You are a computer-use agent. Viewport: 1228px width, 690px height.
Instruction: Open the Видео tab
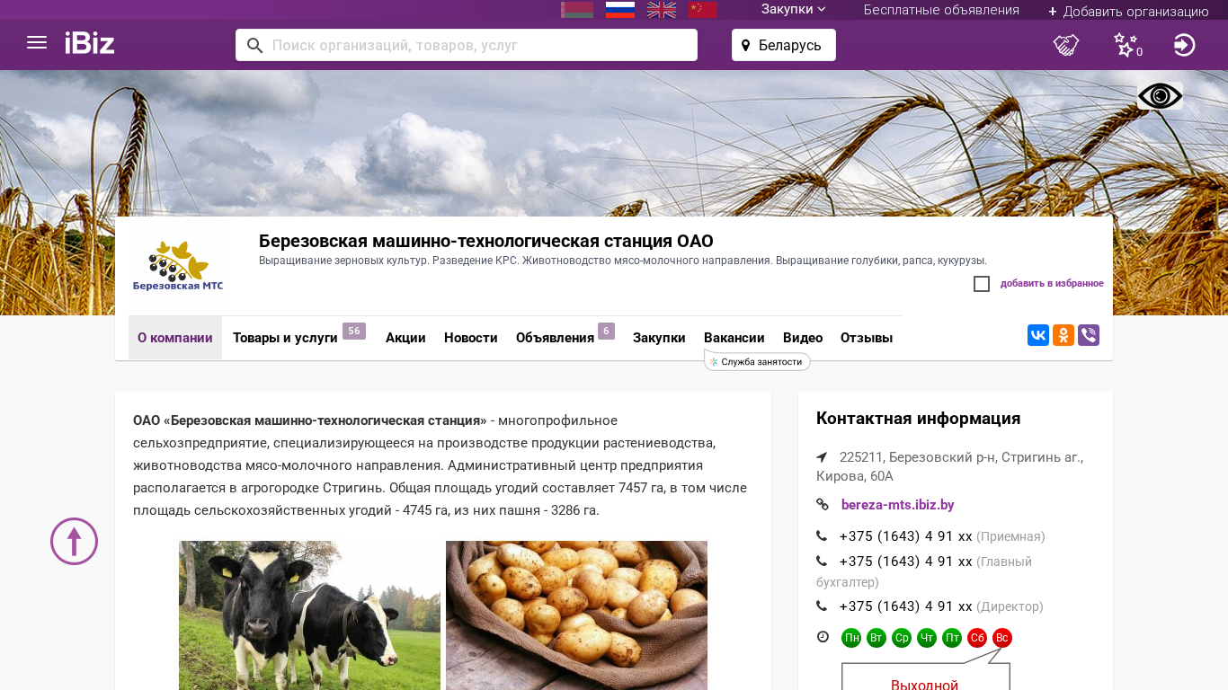point(803,338)
